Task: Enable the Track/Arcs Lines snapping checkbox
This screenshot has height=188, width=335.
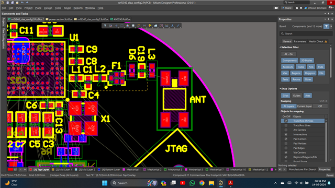Action: point(286,125)
